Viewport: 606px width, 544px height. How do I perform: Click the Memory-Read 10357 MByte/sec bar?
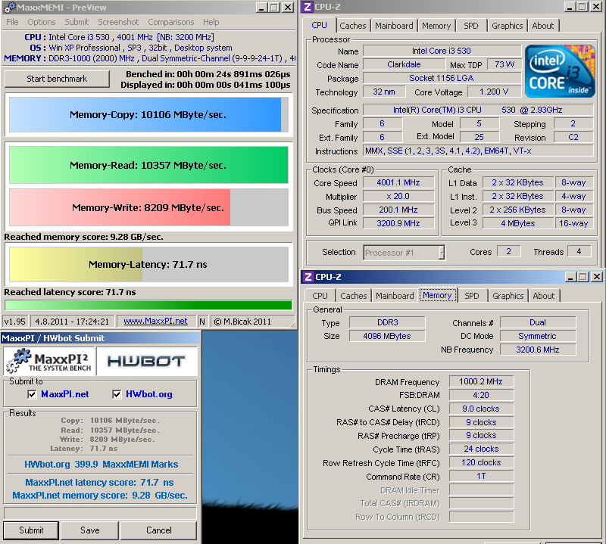148,165
